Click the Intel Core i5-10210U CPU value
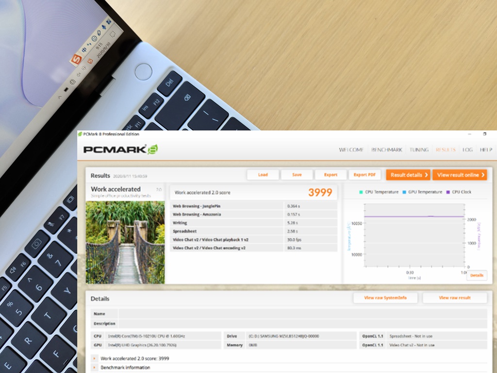 (x=147, y=336)
